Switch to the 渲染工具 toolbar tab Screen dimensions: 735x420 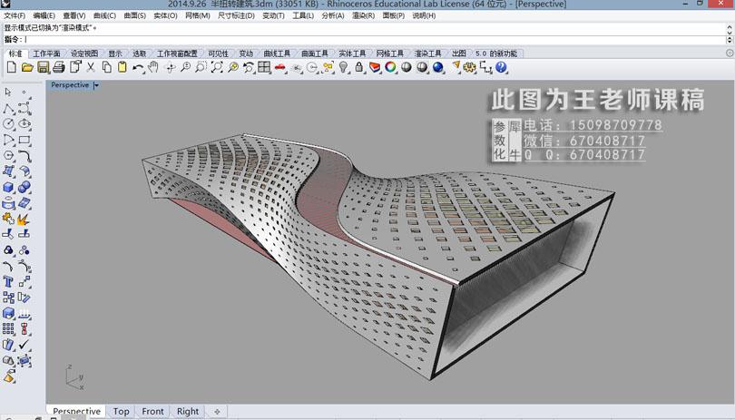428,54
